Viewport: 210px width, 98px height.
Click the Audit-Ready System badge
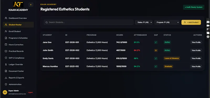[x=194, y=7]
